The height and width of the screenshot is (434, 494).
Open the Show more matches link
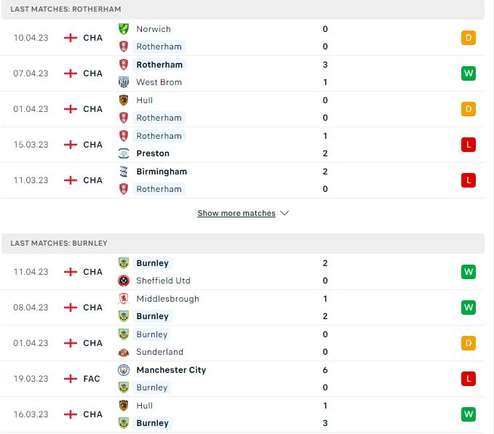[x=236, y=213]
